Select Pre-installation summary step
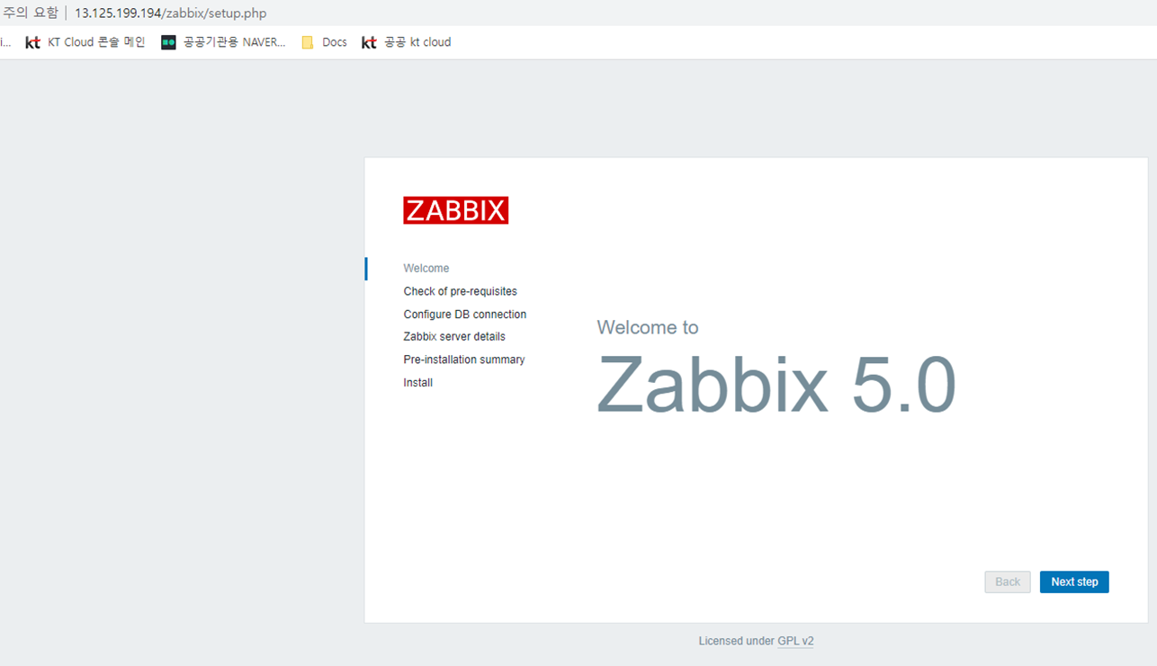 pyautogui.click(x=464, y=360)
